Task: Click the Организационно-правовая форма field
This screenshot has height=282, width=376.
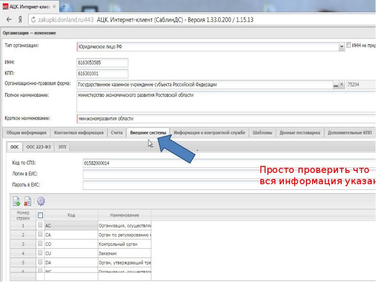Action: [x=205, y=85]
